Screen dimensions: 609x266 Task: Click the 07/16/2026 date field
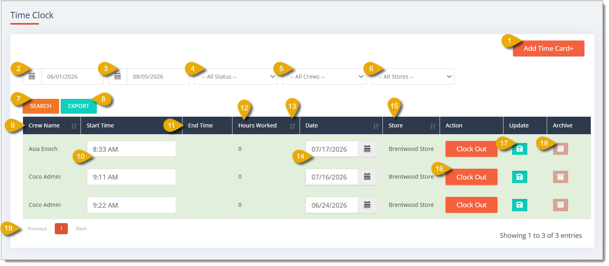[x=332, y=177]
